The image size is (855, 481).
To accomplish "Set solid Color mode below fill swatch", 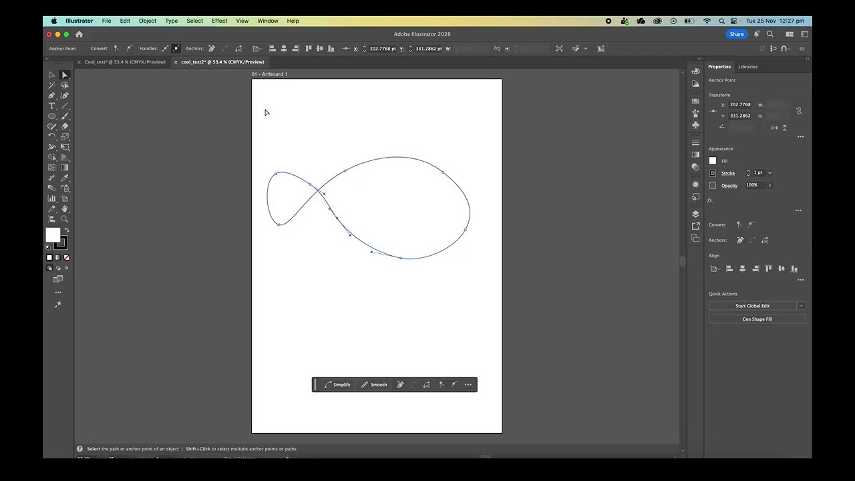I will click(x=49, y=257).
